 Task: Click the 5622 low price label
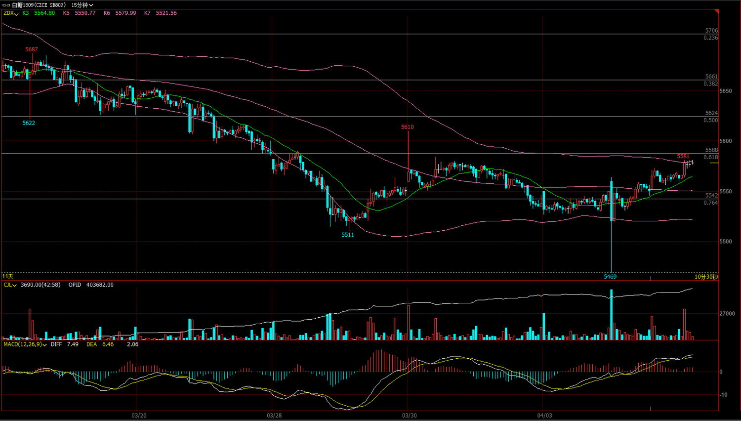click(x=29, y=123)
